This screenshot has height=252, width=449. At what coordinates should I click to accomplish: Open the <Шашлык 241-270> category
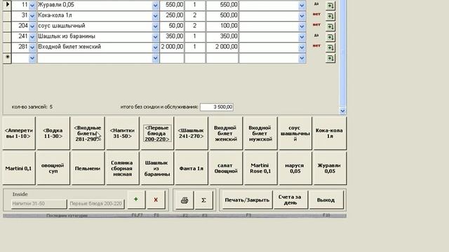[192, 133]
